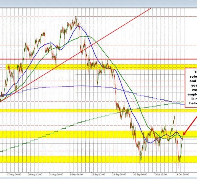The image size is (197, 179).
Task: Click the "30 Sep 04:00" time axis label
Action: click(x=140, y=174)
